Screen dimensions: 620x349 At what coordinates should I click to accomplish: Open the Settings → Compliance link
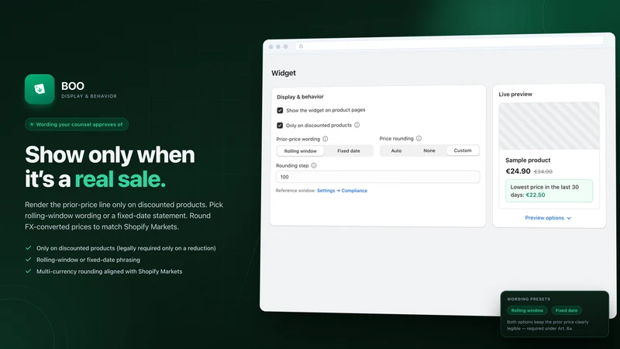342,191
